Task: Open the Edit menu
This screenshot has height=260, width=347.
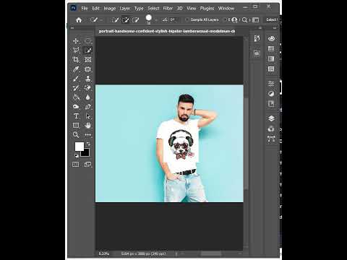Action: 96,9
